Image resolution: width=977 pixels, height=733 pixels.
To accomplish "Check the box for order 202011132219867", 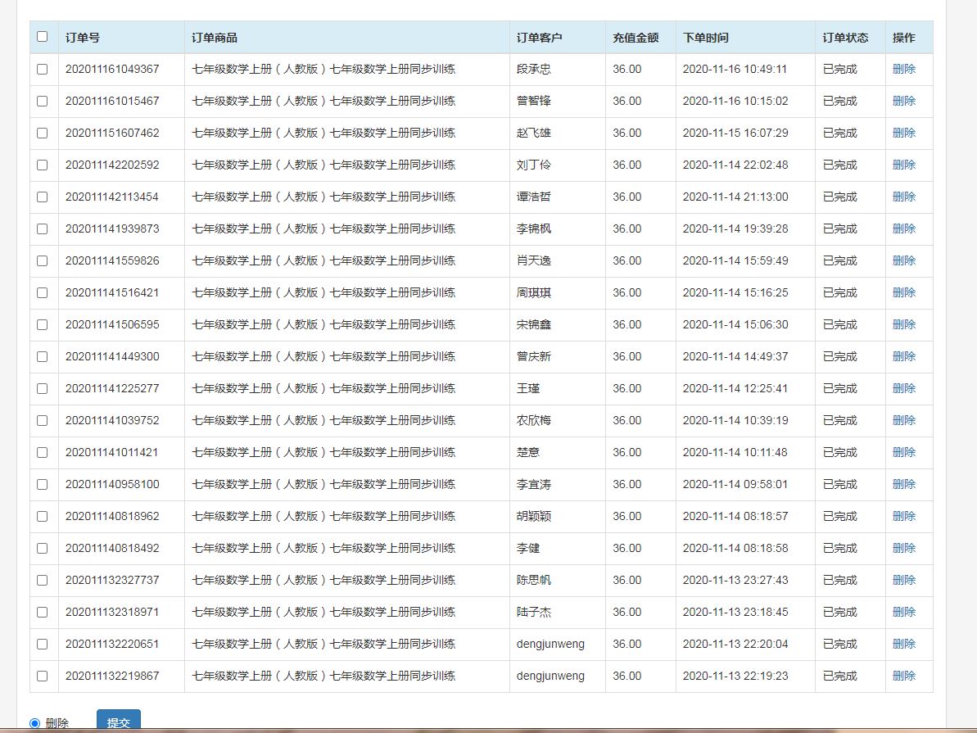I will coord(43,676).
